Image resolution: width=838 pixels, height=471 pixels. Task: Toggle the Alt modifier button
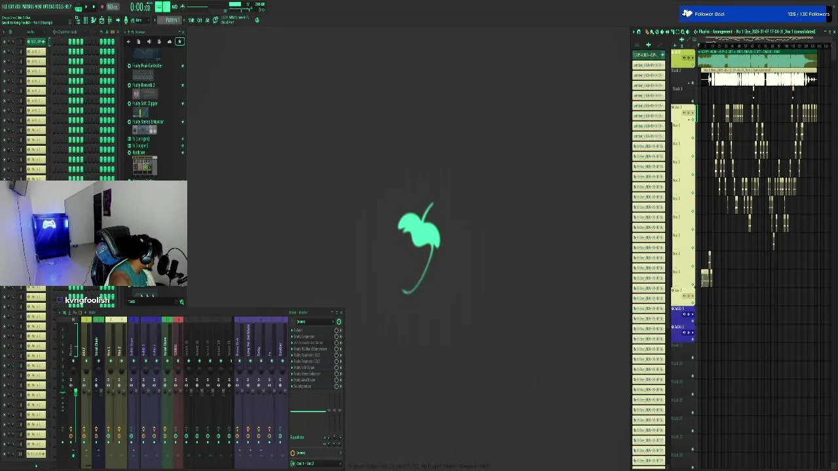[x=208, y=20]
